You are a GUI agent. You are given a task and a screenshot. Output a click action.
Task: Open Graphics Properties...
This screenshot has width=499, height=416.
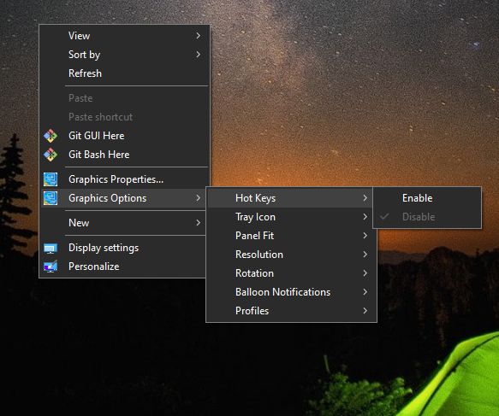point(124,179)
